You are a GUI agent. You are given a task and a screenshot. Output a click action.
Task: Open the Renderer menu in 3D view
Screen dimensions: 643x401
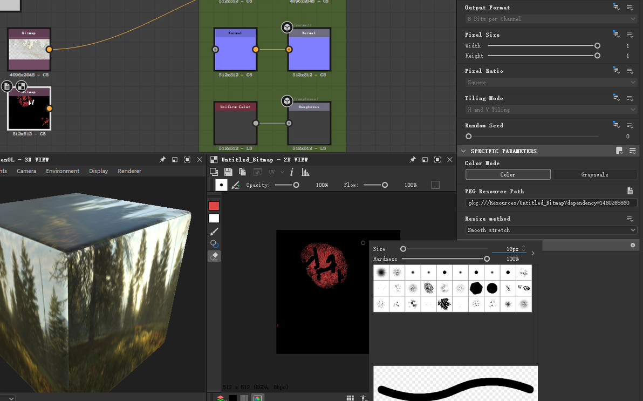click(x=129, y=171)
